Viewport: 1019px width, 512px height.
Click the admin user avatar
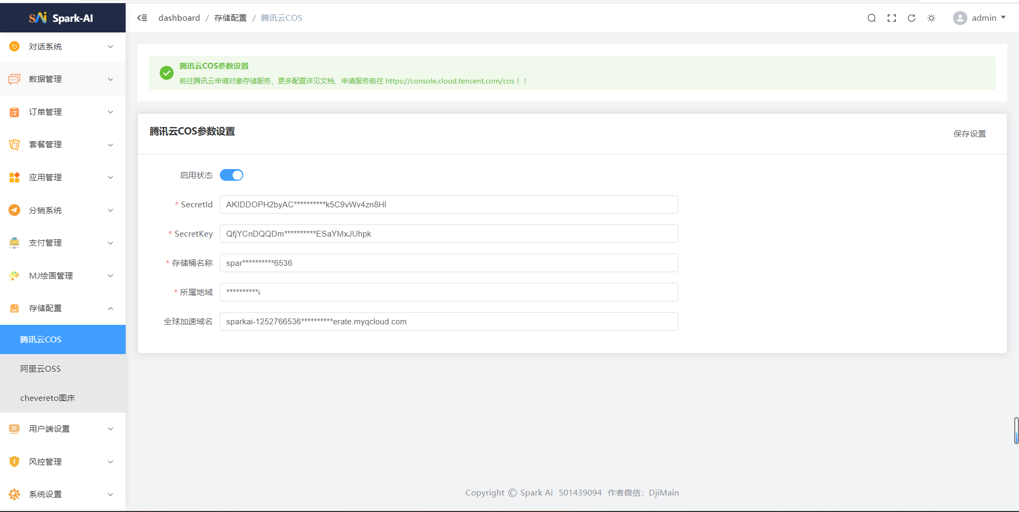click(x=960, y=18)
